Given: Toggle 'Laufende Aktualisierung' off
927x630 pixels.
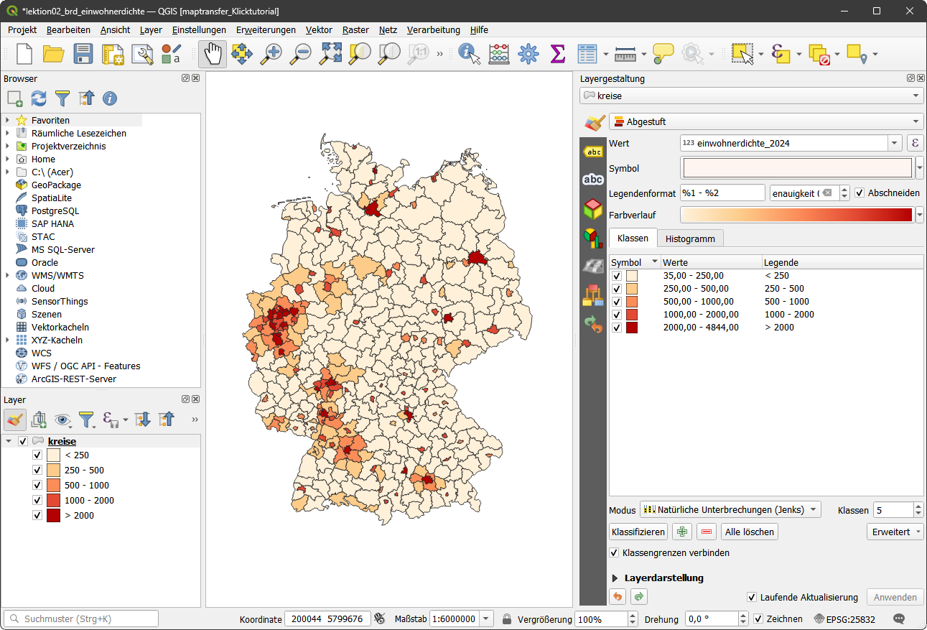Looking at the screenshot, I should (751, 597).
